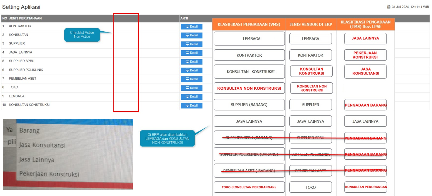Select the KONTRAKTOR name in row 1
432x196 pixels.
click(20, 26)
